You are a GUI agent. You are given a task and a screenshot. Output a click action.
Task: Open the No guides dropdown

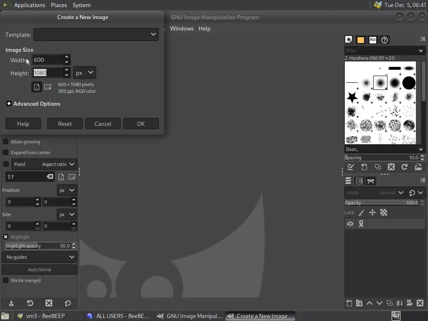(x=40, y=257)
